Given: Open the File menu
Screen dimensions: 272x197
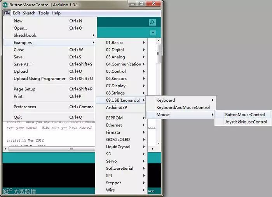Looking at the screenshot, I should coord(7,13).
